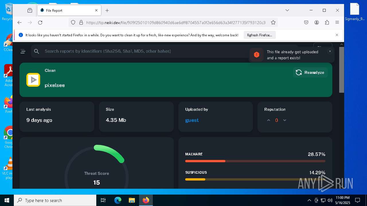Open the volume tray icon
The width and height of the screenshot is (367, 206).
pos(330,200)
